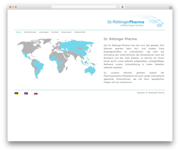Go to the Leistungen menu item
180x152 pixels.
pos(44,32)
